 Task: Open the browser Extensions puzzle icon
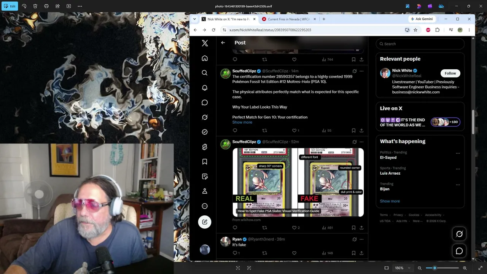click(437, 30)
